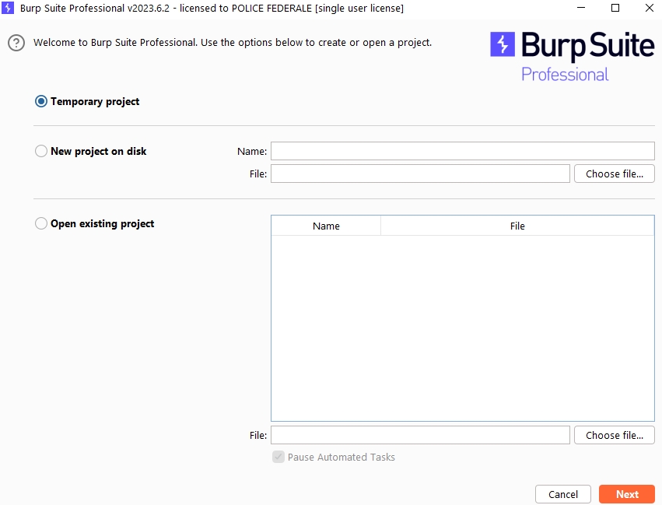
Task: Select the Temporary project option
Action: [41, 101]
